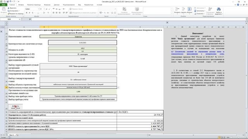Open Developer (Разработчик) ribbon tab
This screenshot has height=139, width=248.
click(x=89, y=5)
